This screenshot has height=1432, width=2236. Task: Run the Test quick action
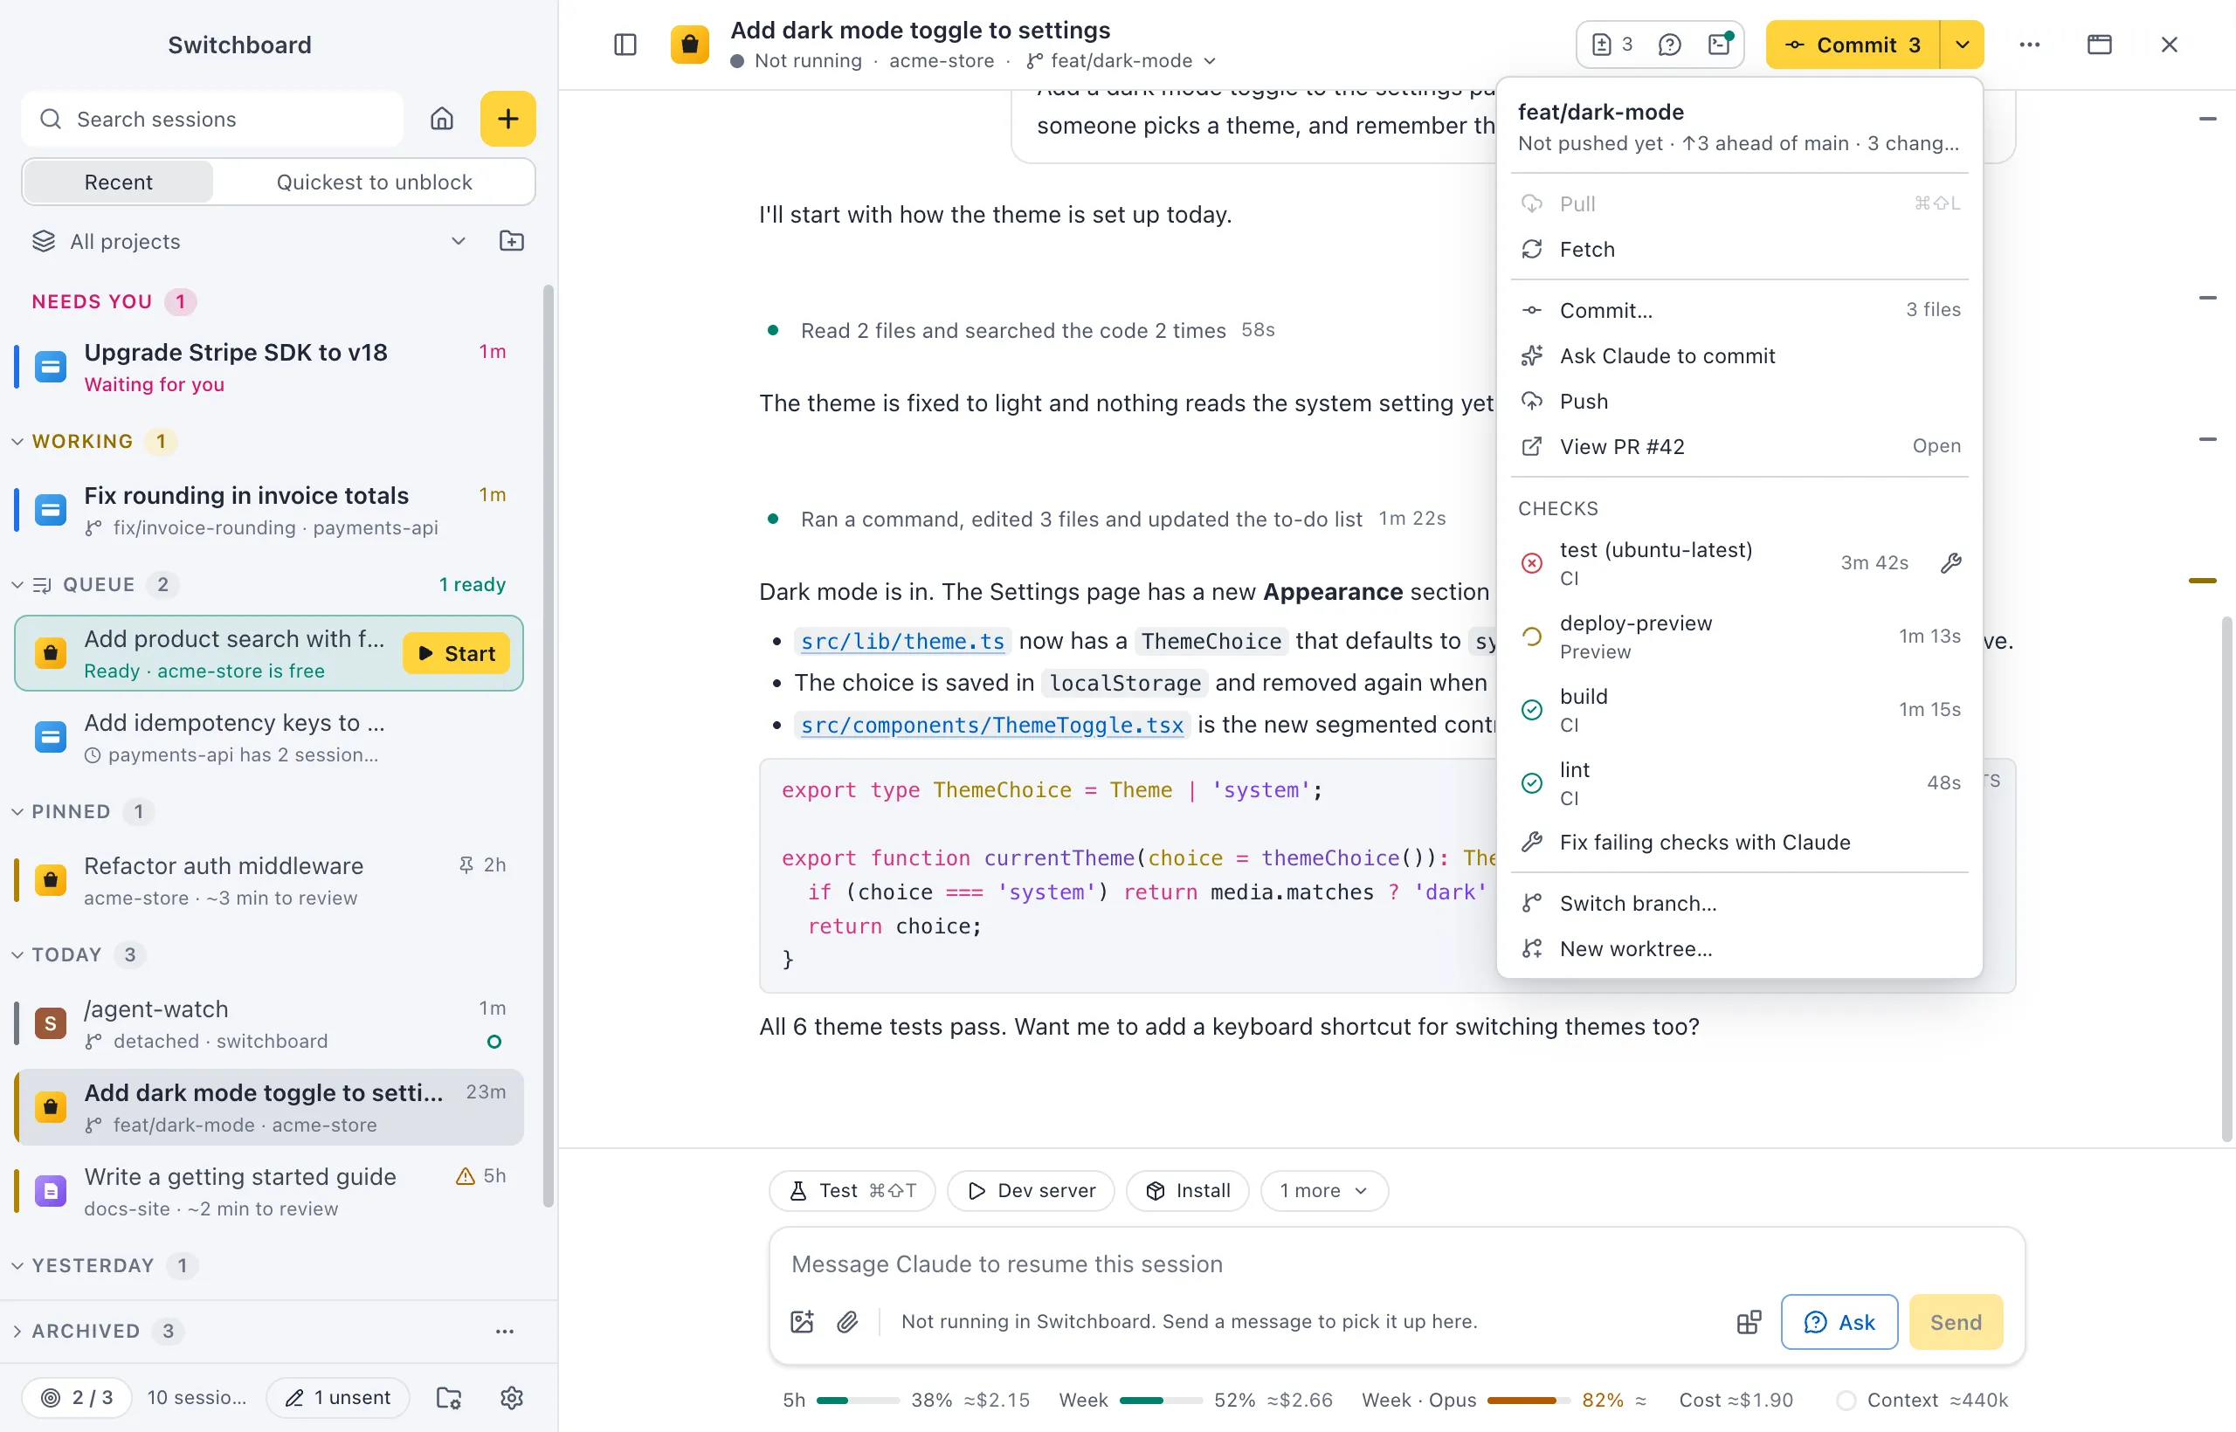pyautogui.click(x=852, y=1191)
